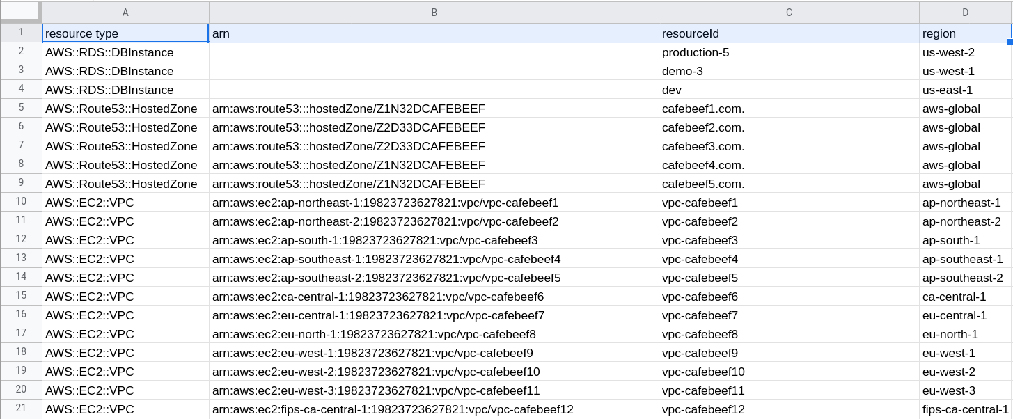Select resourceId cell 'vpc-cafebeef2'
The image size is (1013, 419).
pyautogui.click(x=789, y=221)
